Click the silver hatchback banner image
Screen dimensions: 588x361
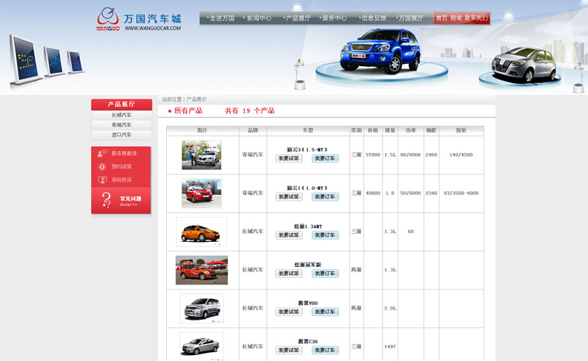click(x=524, y=64)
